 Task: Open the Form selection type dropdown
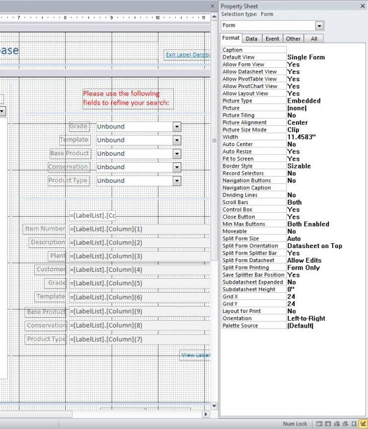pyautogui.click(x=319, y=26)
